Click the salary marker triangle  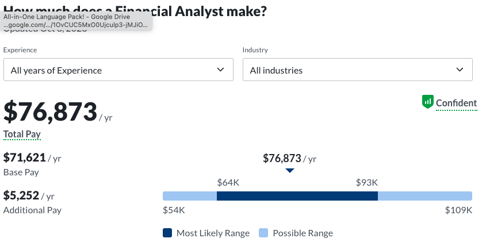pyautogui.click(x=290, y=171)
